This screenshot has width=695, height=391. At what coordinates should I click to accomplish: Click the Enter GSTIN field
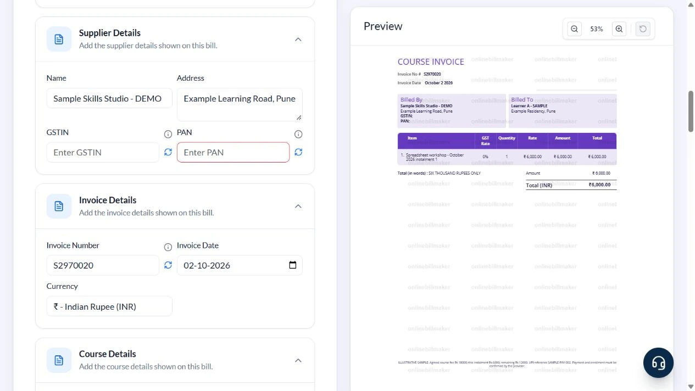tap(103, 152)
